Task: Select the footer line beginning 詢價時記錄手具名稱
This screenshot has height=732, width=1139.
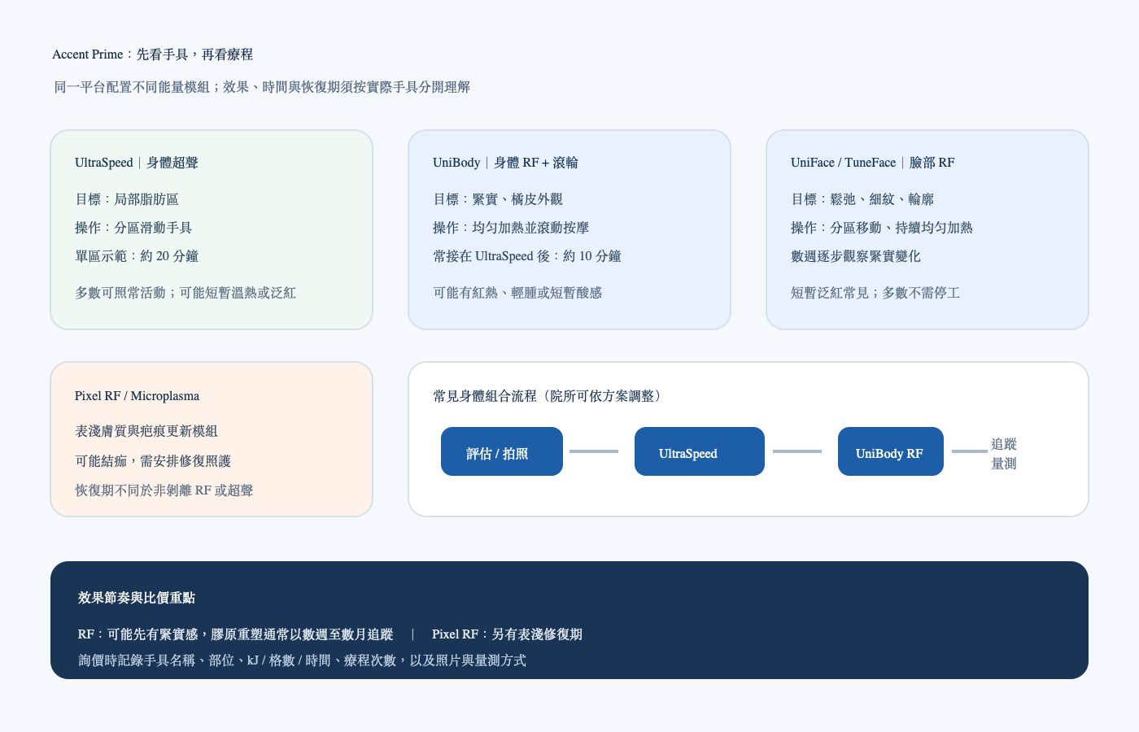Action: click(303, 660)
